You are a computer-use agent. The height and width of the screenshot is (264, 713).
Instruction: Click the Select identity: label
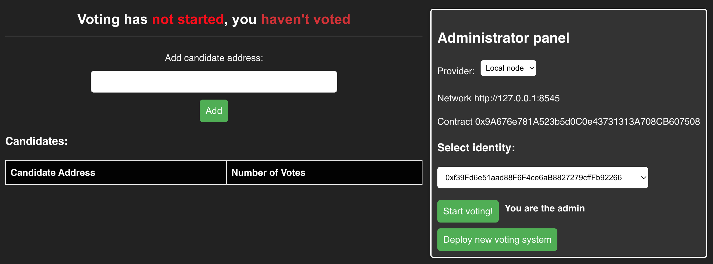(476, 148)
